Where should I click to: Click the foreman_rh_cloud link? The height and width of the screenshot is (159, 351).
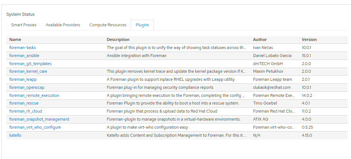[26, 111]
